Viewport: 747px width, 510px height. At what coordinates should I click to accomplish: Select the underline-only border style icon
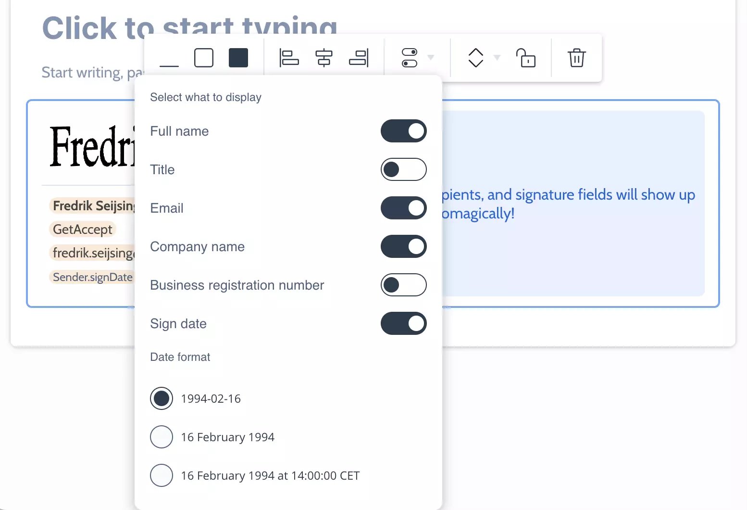(169, 59)
